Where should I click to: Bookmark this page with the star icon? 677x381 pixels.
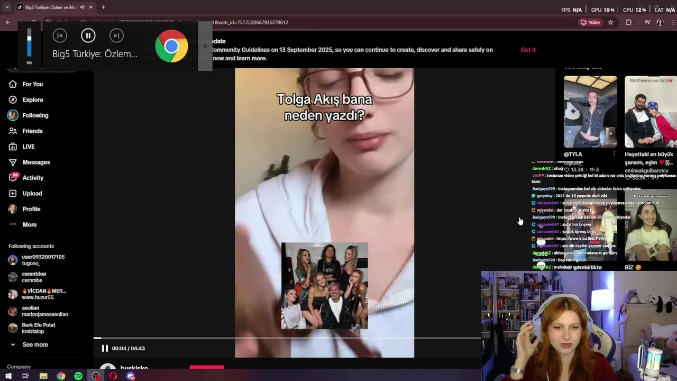click(611, 22)
